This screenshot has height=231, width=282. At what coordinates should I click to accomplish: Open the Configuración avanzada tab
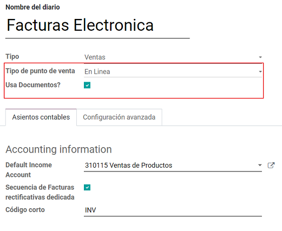[119, 117]
